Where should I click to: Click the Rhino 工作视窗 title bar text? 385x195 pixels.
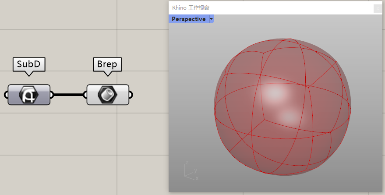coord(191,8)
